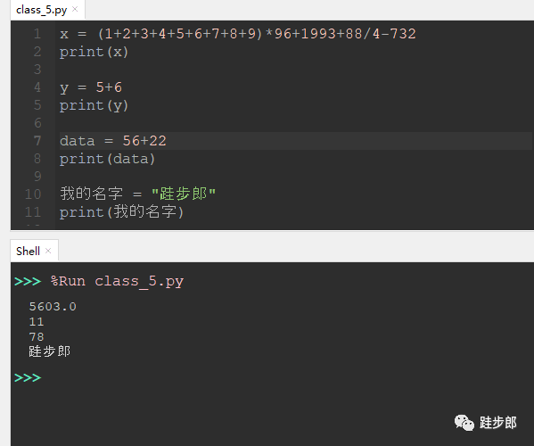Click line number 1 in gutter
The height and width of the screenshot is (446, 534).
click(x=37, y=34)
